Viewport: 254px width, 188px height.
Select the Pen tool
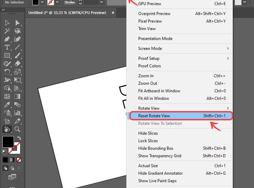click(7, 39)
